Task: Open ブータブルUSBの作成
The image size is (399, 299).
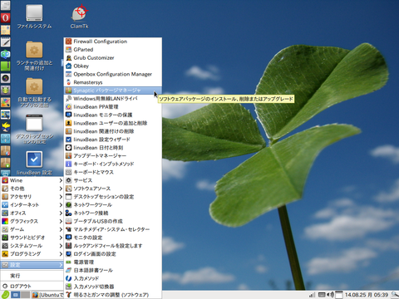Action: click(x=113, y=221)
